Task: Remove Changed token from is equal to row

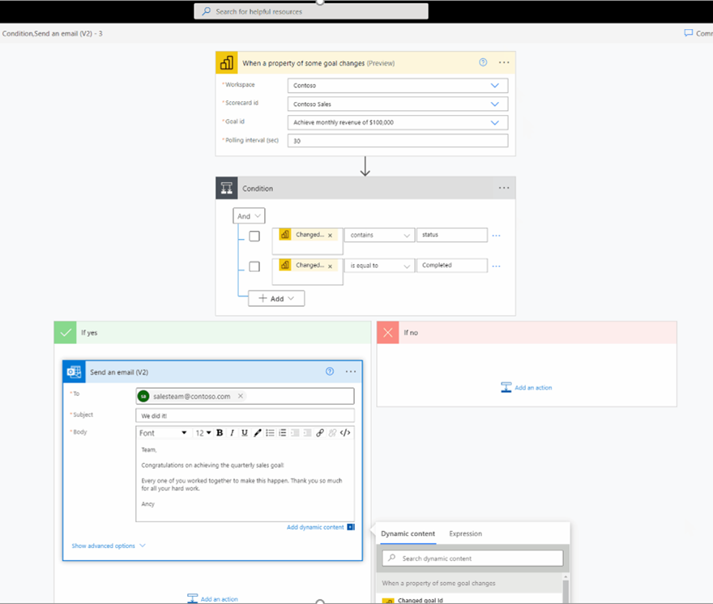Action: (330, 266)
